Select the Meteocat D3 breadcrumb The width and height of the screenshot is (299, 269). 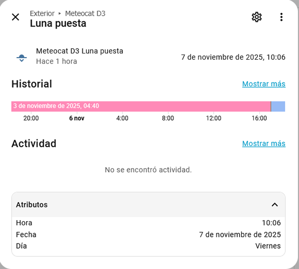coord(85,14)
